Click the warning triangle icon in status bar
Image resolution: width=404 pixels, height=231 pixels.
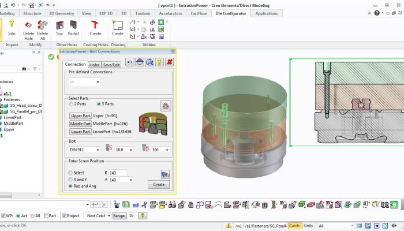(229, 226)
